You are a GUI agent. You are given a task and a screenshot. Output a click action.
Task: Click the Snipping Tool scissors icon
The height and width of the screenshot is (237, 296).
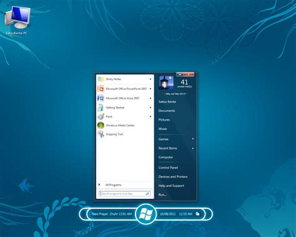(101, 134)
